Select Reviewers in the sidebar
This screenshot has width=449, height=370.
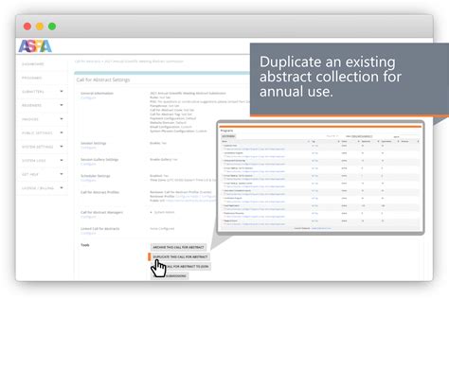[31, 105]
